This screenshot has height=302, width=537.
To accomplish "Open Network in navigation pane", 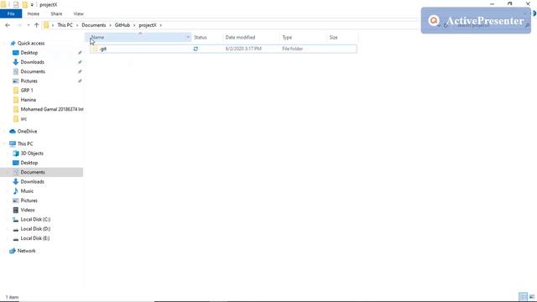I will [26, 251].
